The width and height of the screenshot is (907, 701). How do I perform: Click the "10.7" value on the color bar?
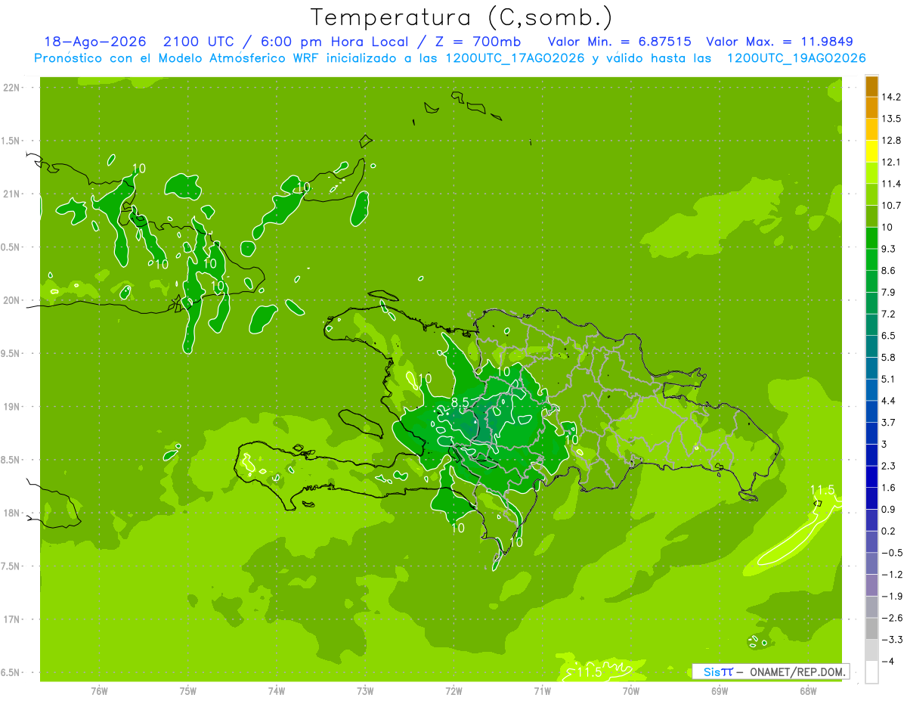click(891, 205)
